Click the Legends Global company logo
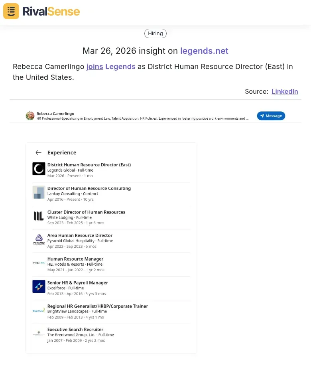This screenshot has height=383, width=311. coord(39,169)
